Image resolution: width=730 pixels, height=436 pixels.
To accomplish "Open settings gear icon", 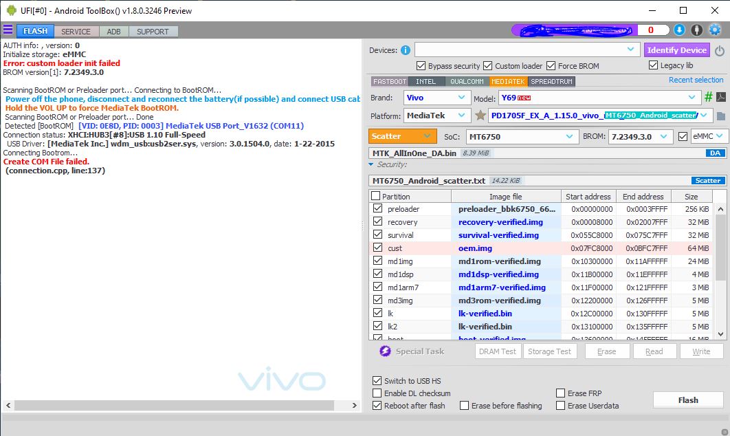I will pyautogui.click(x=715, y=30).
